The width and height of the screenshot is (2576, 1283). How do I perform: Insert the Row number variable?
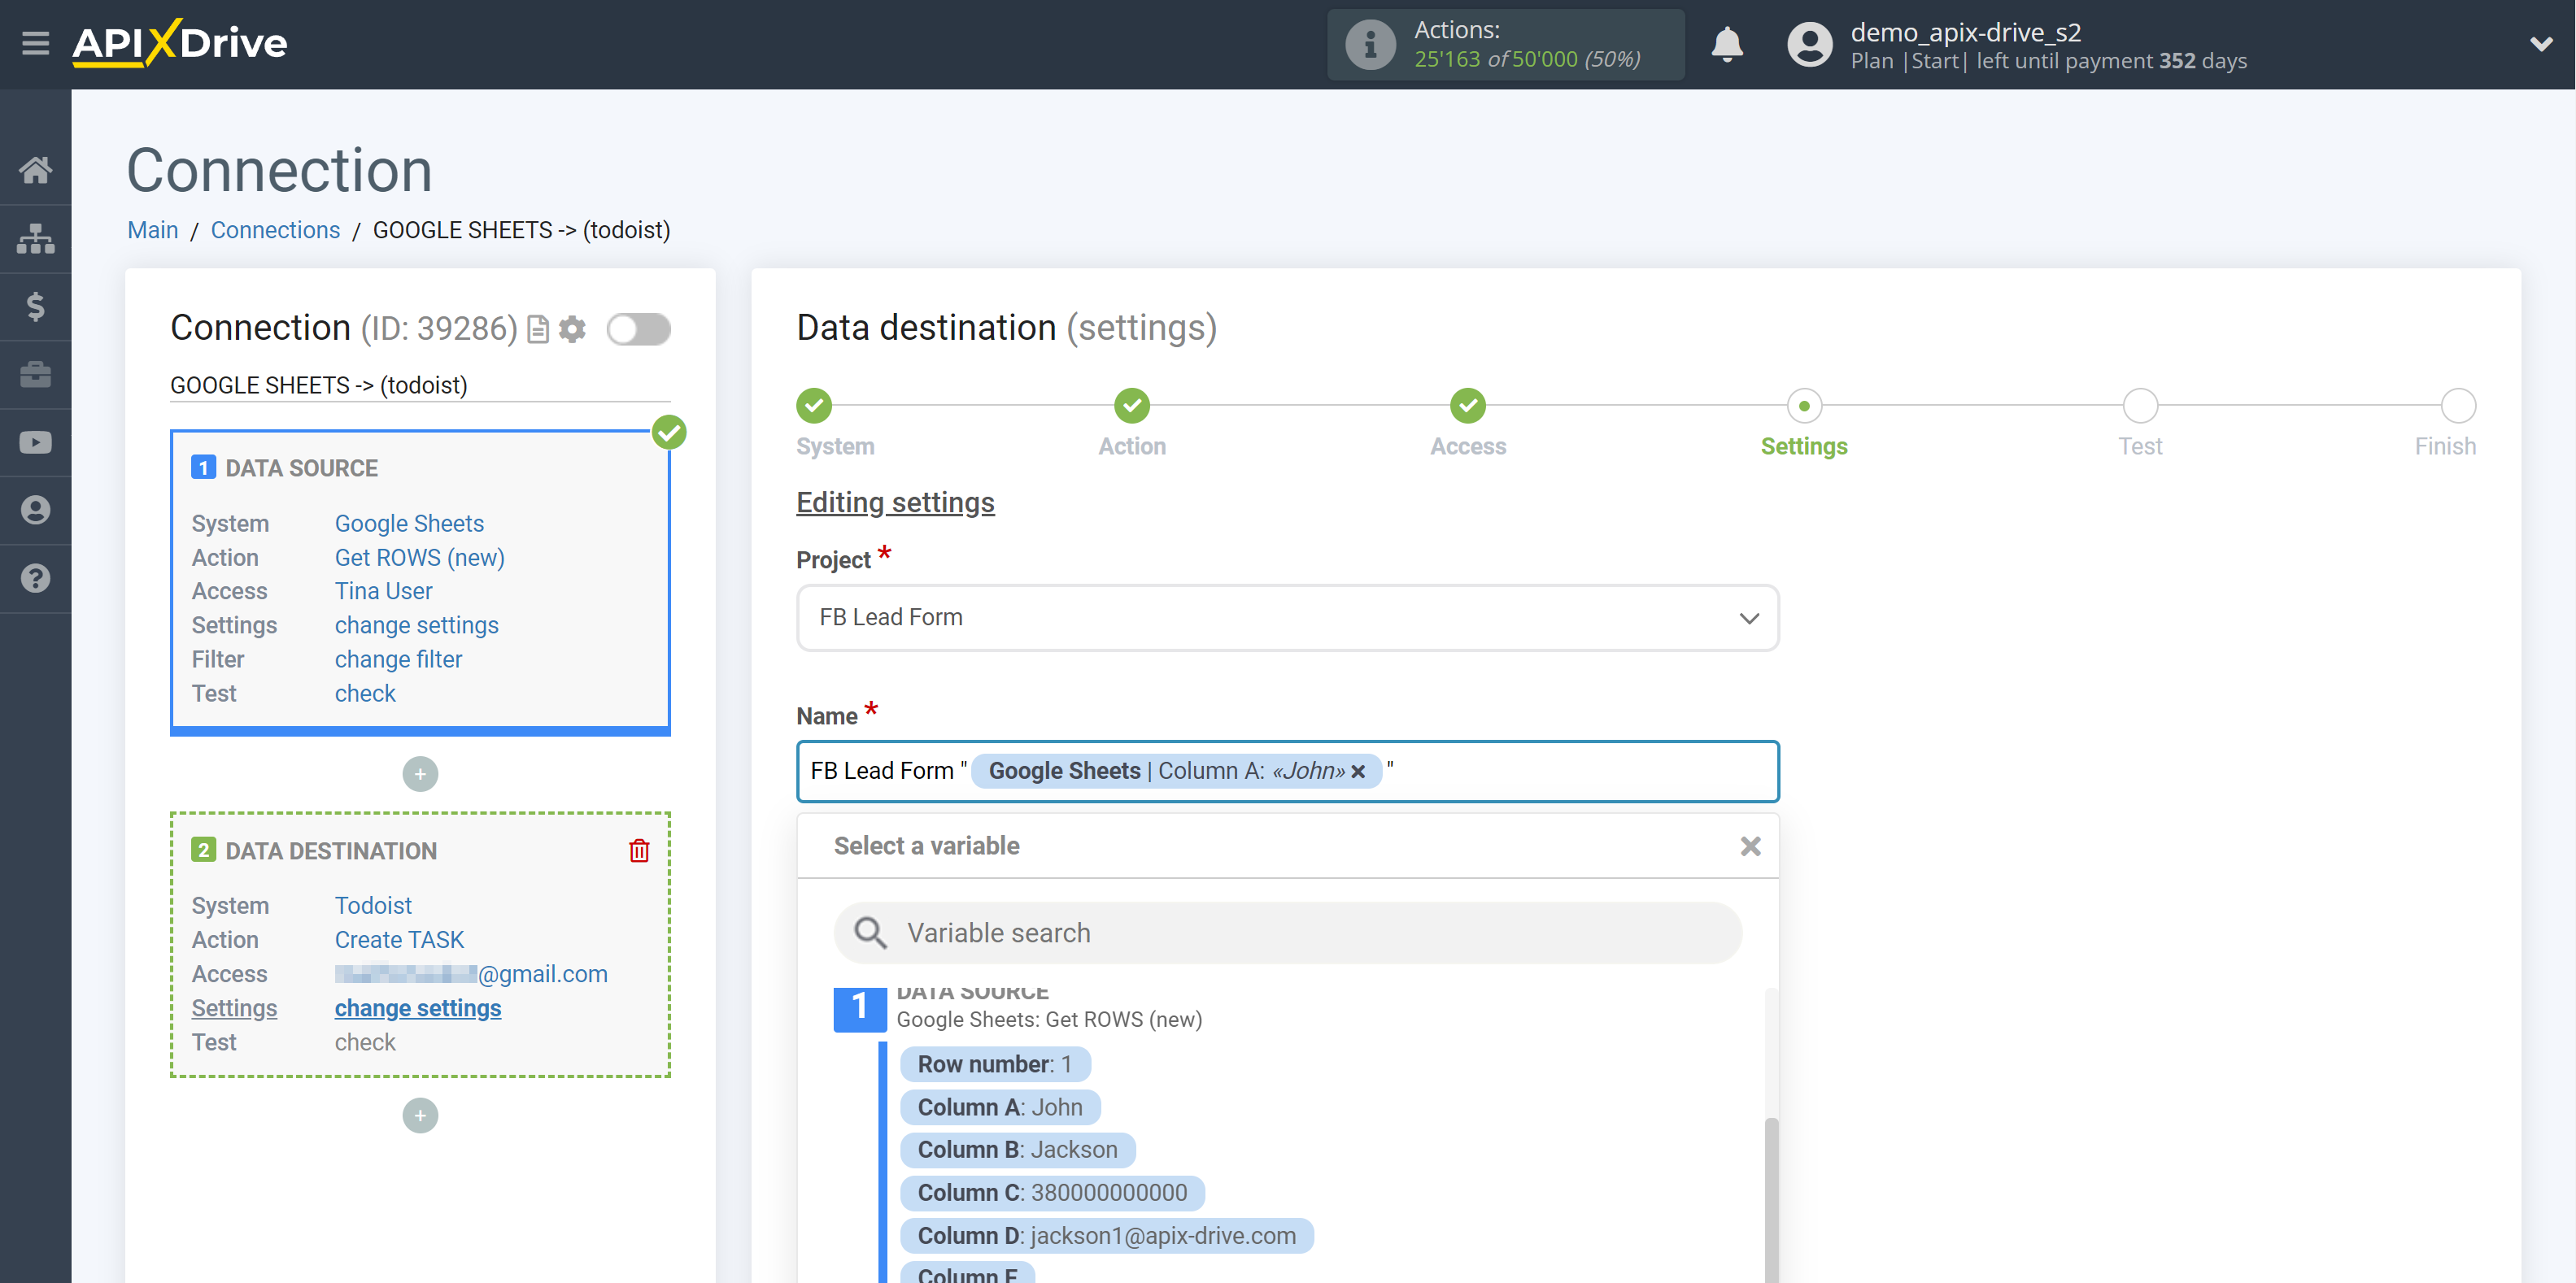pyautogui.click(x=995, y=1064)
